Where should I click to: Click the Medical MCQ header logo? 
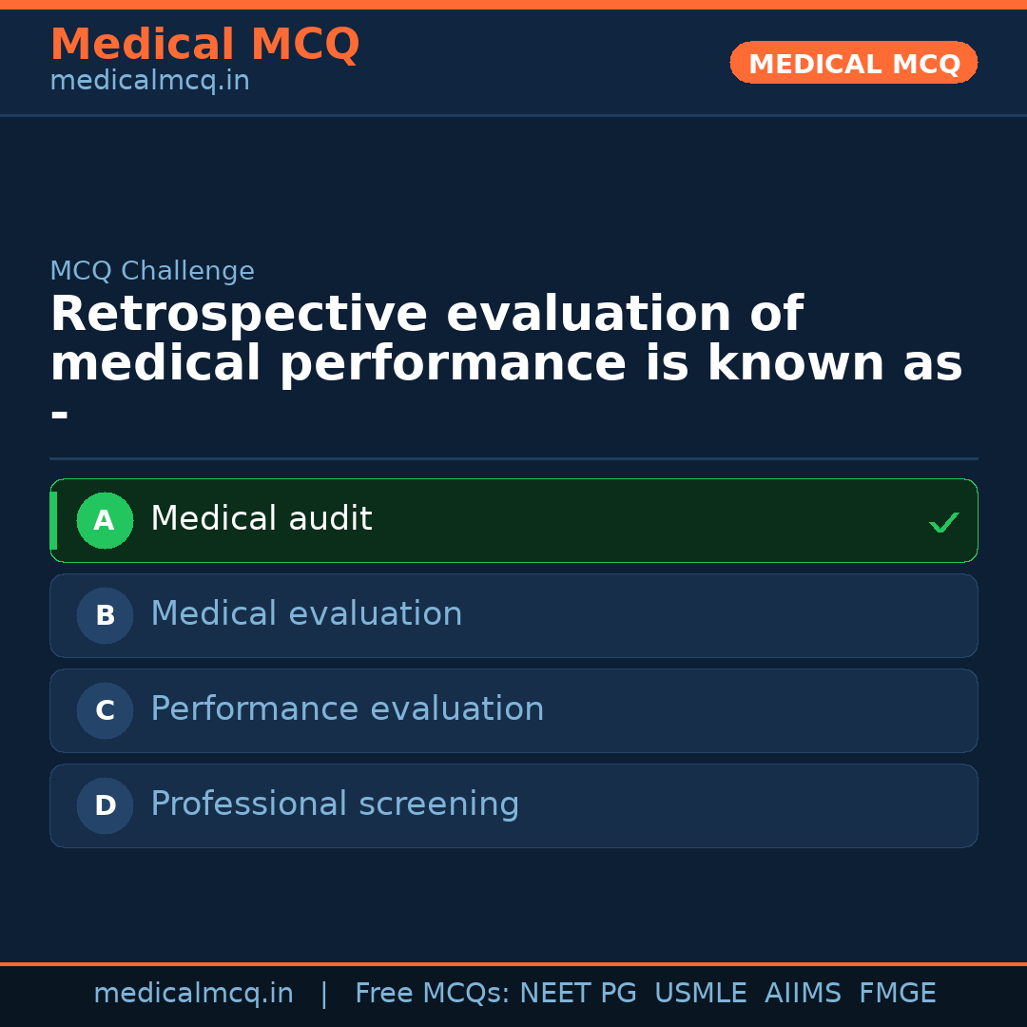[x=204, y=45]
